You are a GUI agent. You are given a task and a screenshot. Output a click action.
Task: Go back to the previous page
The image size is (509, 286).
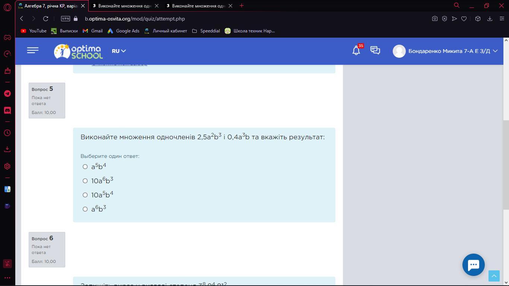tap(22, 19)
